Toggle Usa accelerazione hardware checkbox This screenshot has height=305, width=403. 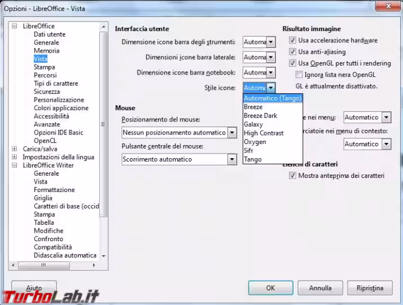[292, 40]
